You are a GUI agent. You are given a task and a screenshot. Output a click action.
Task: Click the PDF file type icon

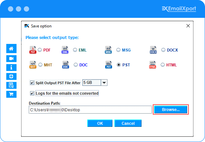[x=33, y=50]
